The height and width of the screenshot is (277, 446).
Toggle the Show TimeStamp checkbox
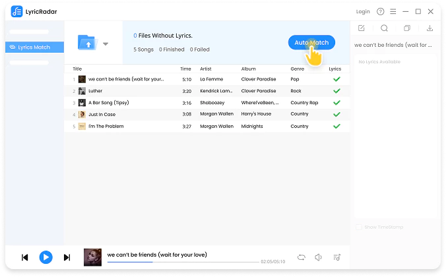[359, 228]
